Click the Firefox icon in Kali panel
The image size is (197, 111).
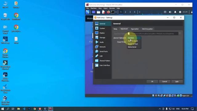(108, 12)
